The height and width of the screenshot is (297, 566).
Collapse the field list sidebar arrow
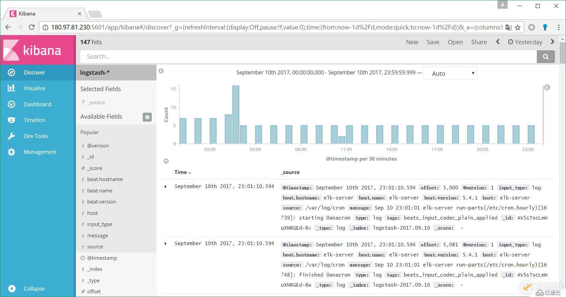[161, 71]
